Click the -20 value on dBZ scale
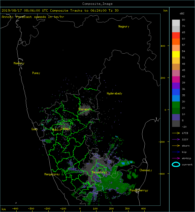195x212 pixels. tap(184, 127)
